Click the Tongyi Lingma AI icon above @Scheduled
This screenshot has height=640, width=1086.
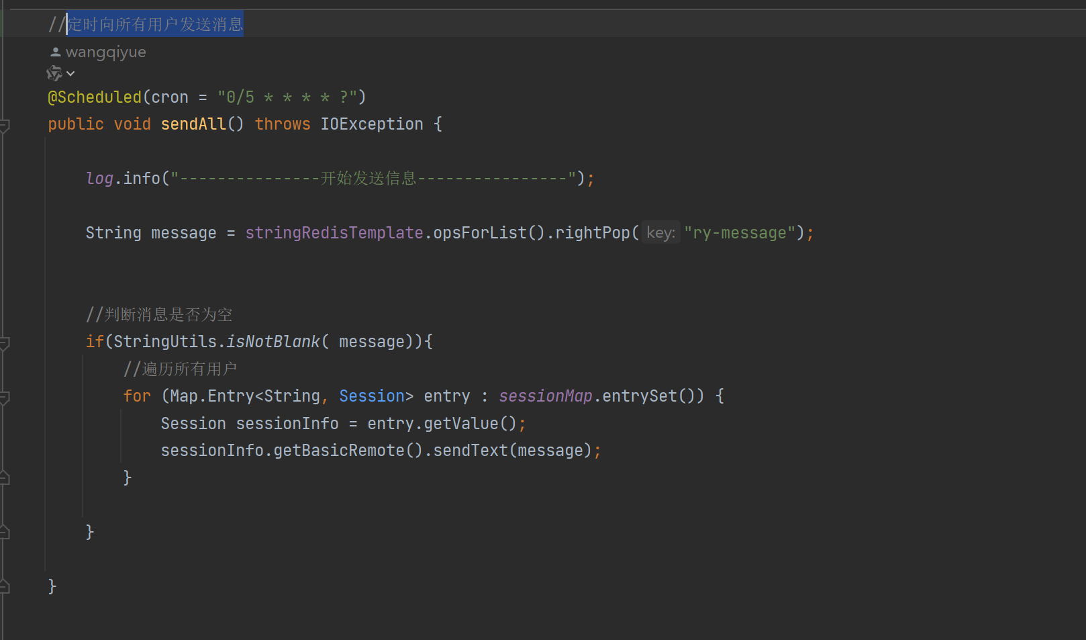point(54,73)
